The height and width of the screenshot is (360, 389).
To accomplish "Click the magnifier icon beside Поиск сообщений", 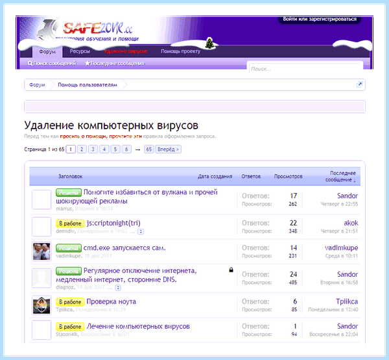I will [x=30, y=64].
